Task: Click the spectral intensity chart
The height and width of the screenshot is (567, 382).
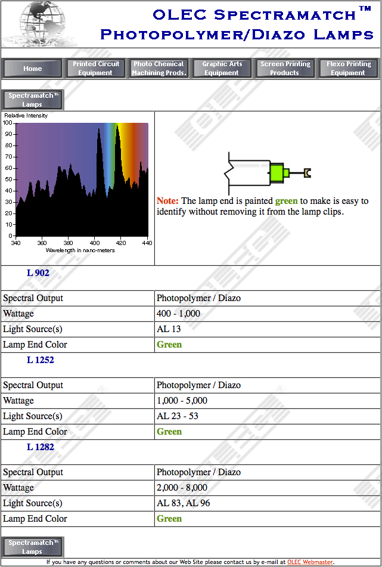Action: (x=77, y=184)
